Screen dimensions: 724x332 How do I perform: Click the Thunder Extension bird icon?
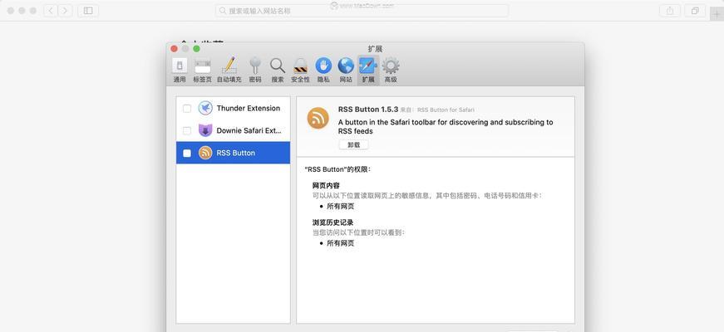[205, 108]
